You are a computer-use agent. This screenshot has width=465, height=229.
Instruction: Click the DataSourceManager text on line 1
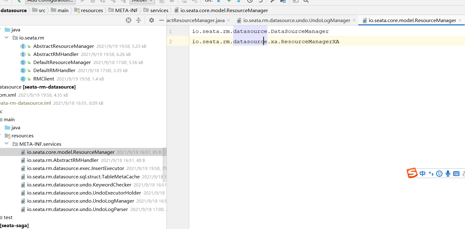tap(300, 31)
